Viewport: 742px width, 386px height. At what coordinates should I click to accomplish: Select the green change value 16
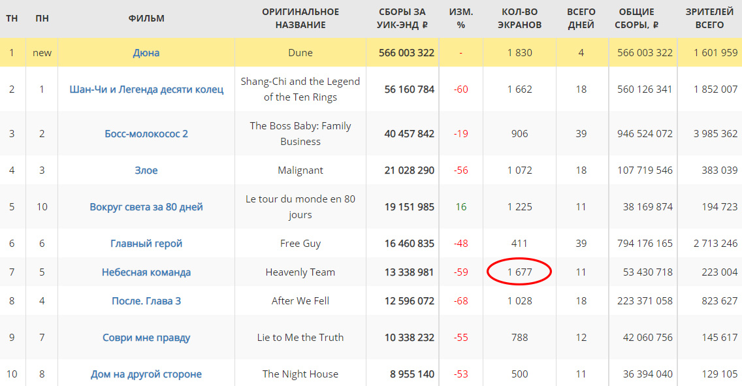[461, 207]
